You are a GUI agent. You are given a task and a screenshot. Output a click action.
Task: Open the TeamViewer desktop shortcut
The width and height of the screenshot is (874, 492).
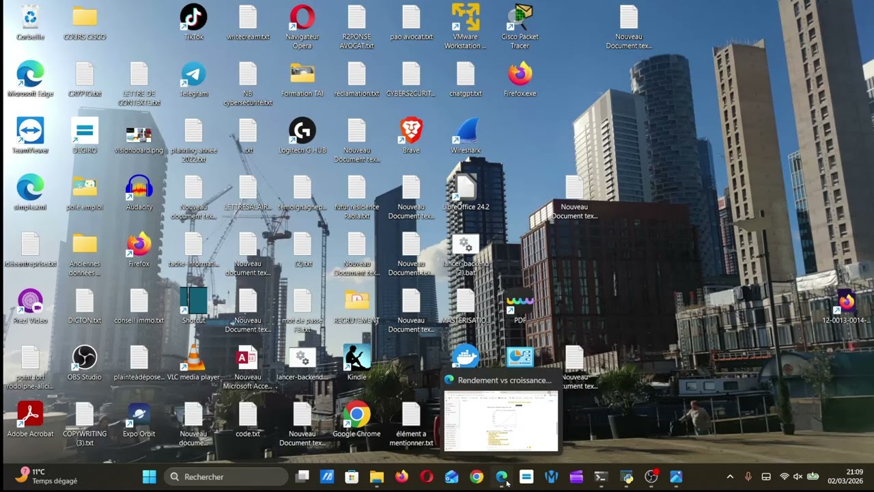point(30,135)
